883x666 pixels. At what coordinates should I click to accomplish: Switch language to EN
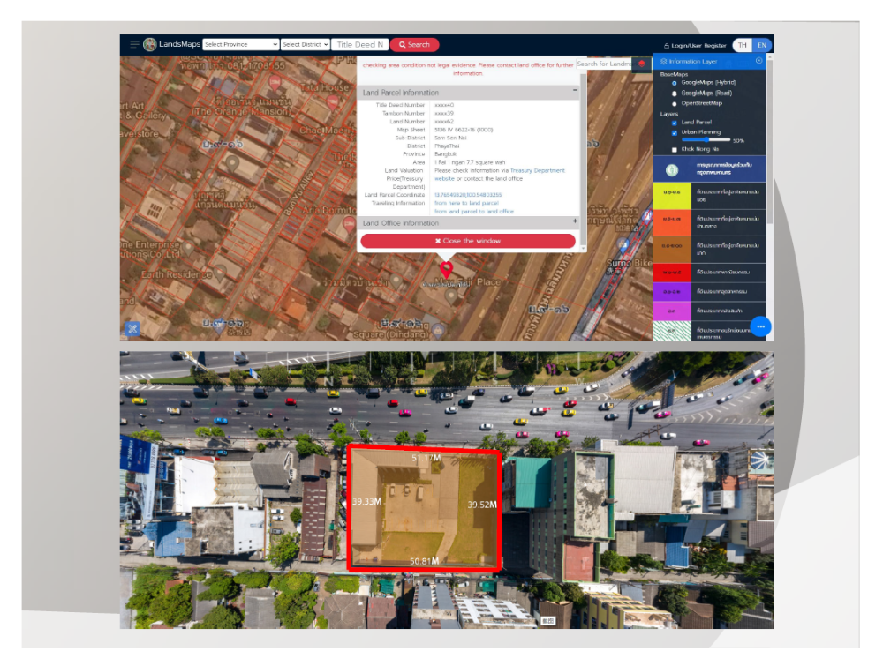(762, 45)
